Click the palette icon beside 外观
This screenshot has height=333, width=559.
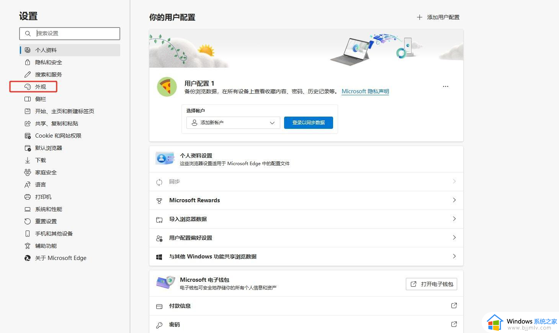pos(28,87)
